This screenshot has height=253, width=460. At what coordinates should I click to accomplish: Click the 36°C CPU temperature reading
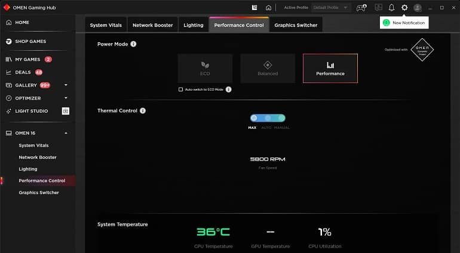(213, 232)
